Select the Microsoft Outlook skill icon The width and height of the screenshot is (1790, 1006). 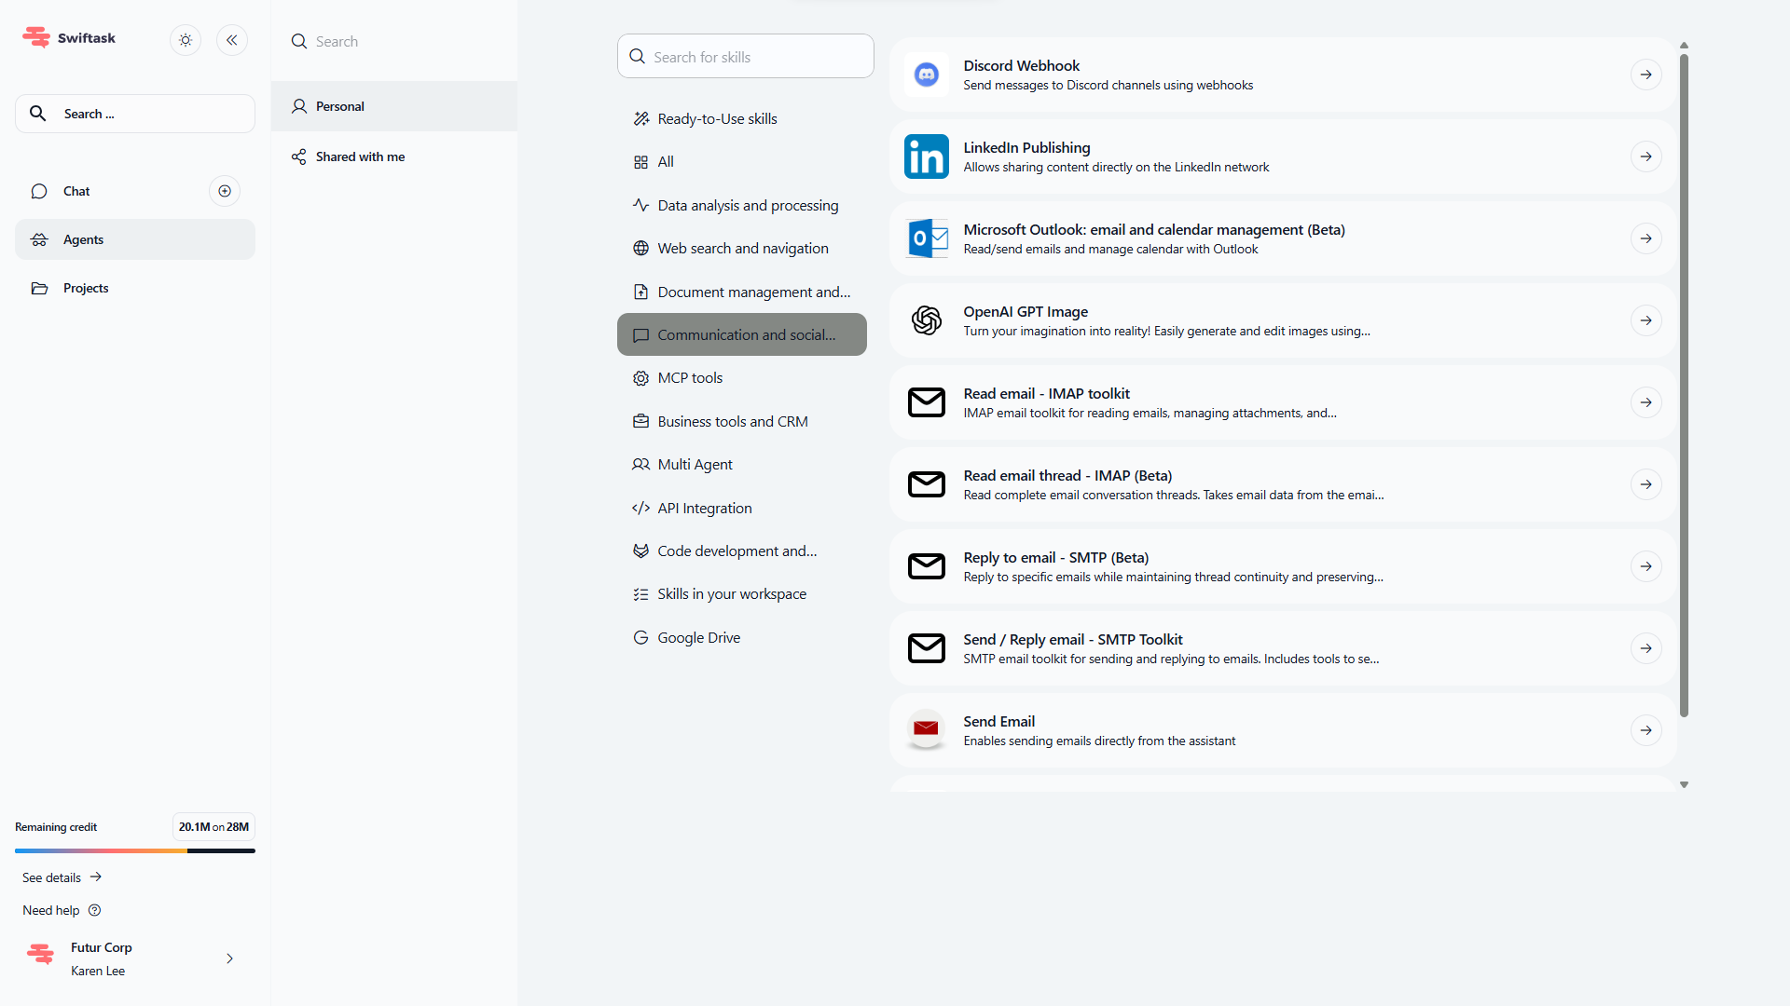[926, 238]
